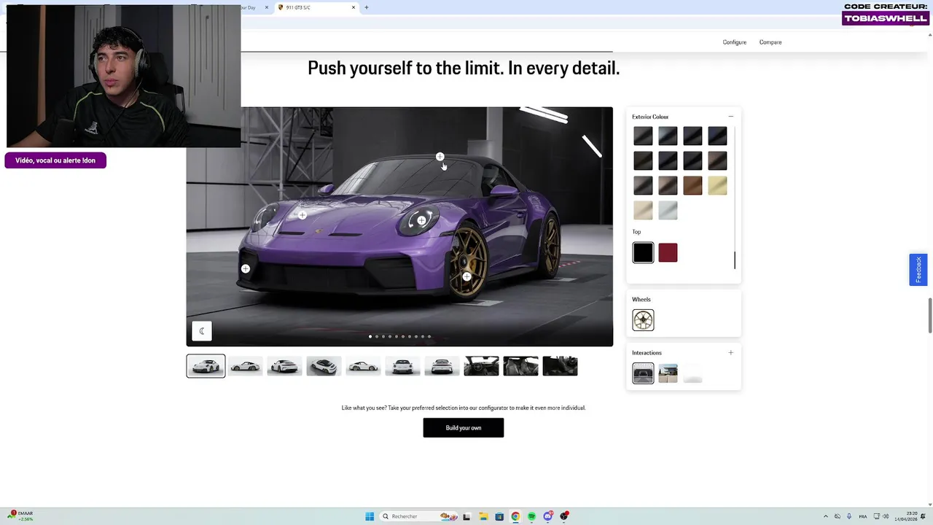Open the hood hotspot plus marker
The width and height of the screenshot is (933, 525).
(302, 215)
